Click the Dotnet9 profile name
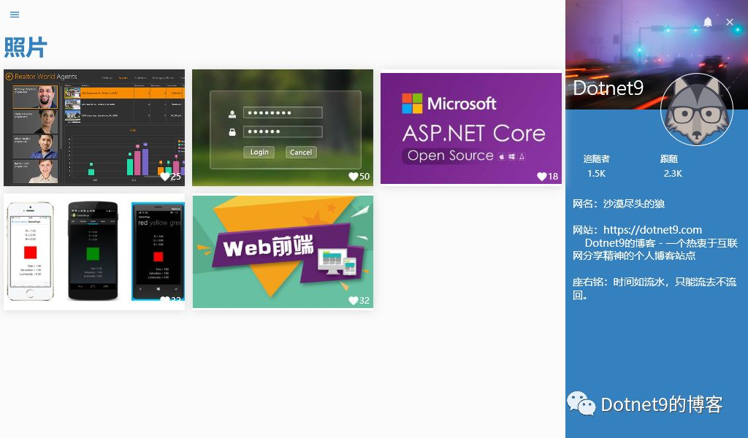The height and width of the screenshot is (438, 748). 608,88
